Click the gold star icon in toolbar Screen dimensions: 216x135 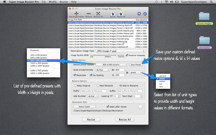(139, 14)
